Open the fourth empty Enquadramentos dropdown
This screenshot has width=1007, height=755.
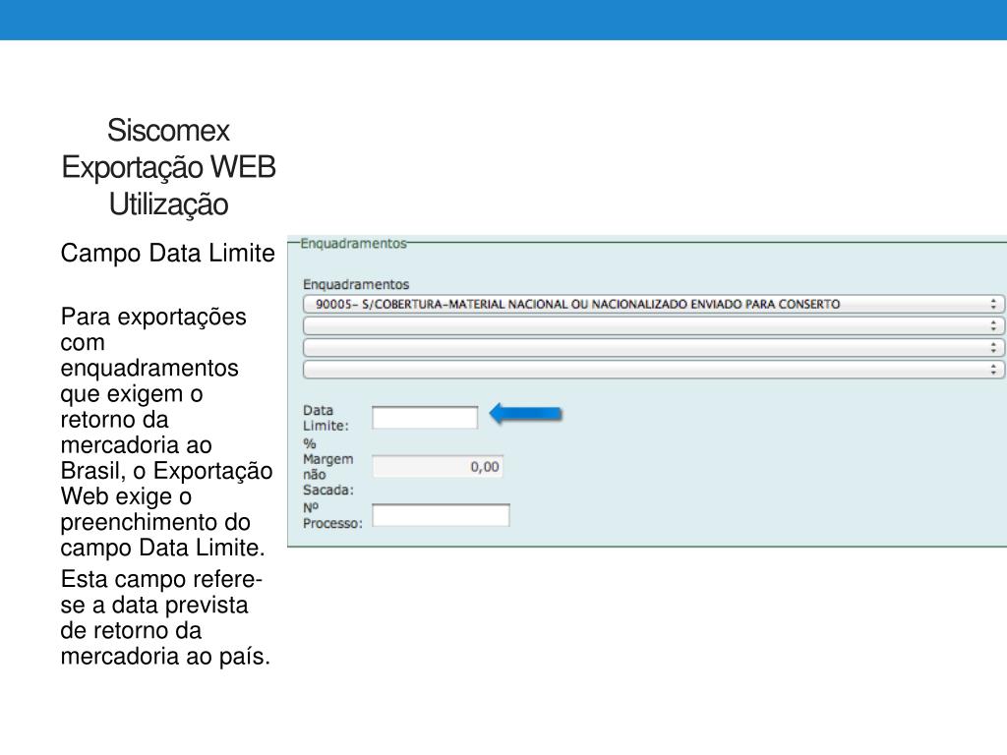pyautogui.click(x=654, y=370)
